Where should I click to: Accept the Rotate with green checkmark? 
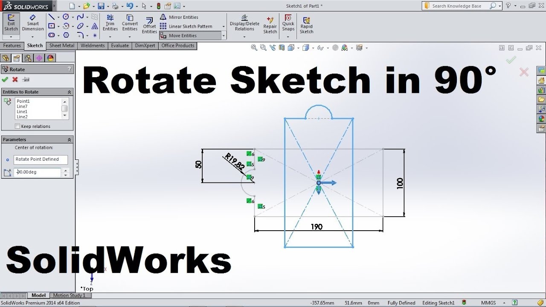pos(5,79)
